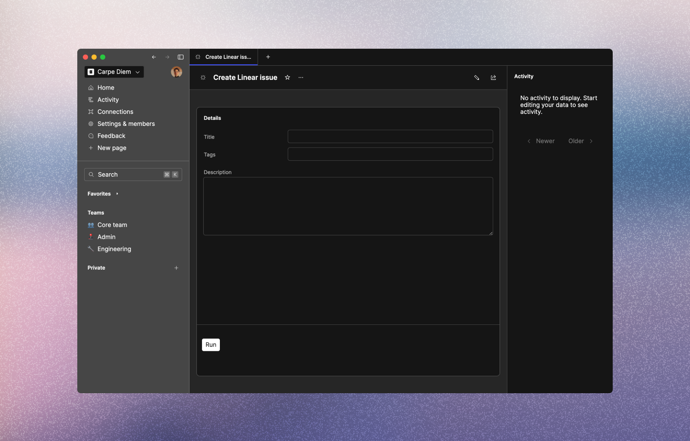This screenshot has width=690, height=441.
Task: Click the Run button
Action: 211,345
